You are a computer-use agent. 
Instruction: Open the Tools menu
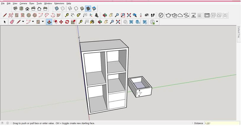click(x=39, y=3)
